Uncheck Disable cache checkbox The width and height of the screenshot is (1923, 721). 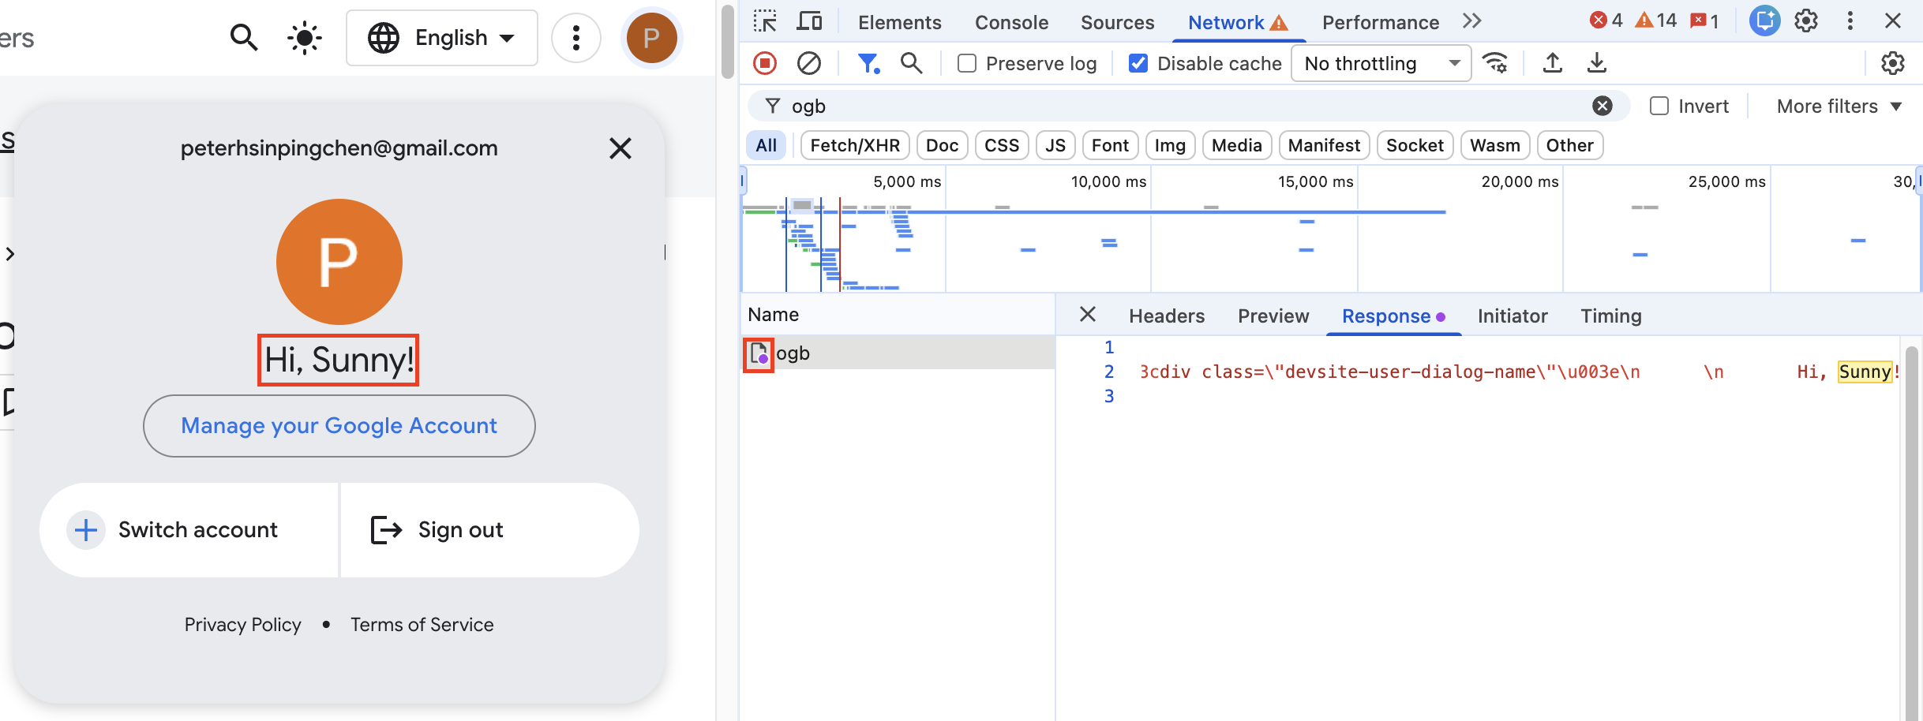tap(1138, 63)
